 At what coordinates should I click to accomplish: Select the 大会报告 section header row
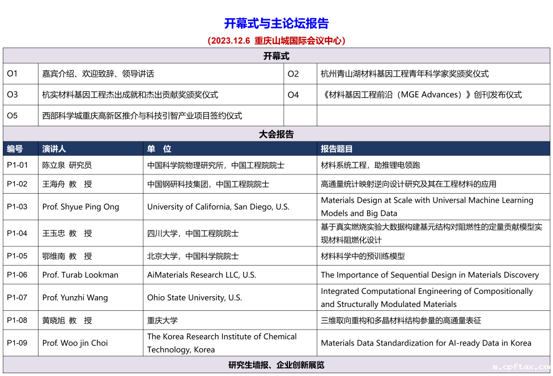click(x=276, y=134)
